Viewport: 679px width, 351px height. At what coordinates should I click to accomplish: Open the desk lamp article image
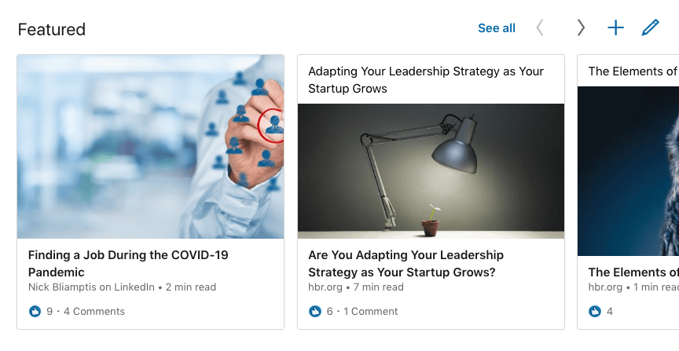(431, 171)
